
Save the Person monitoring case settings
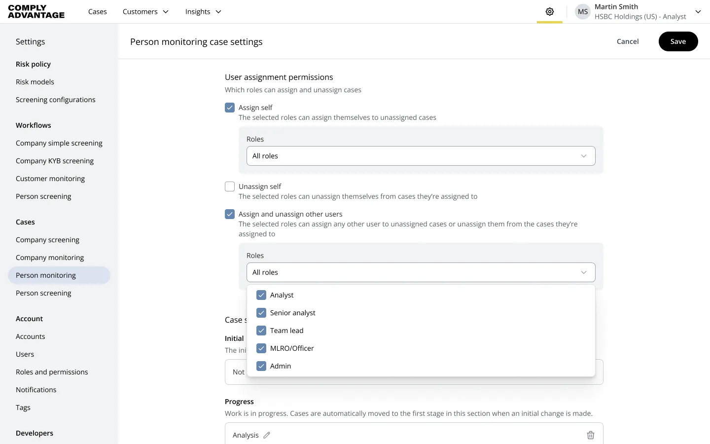[678, 41]
